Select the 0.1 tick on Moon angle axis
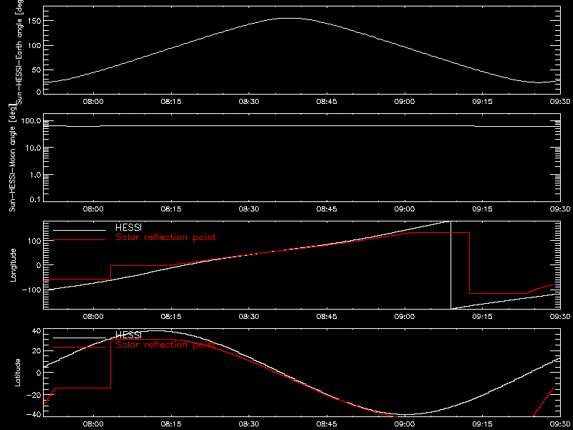Image resolution: width=573 pixels, height=430 pixels. 34,200
